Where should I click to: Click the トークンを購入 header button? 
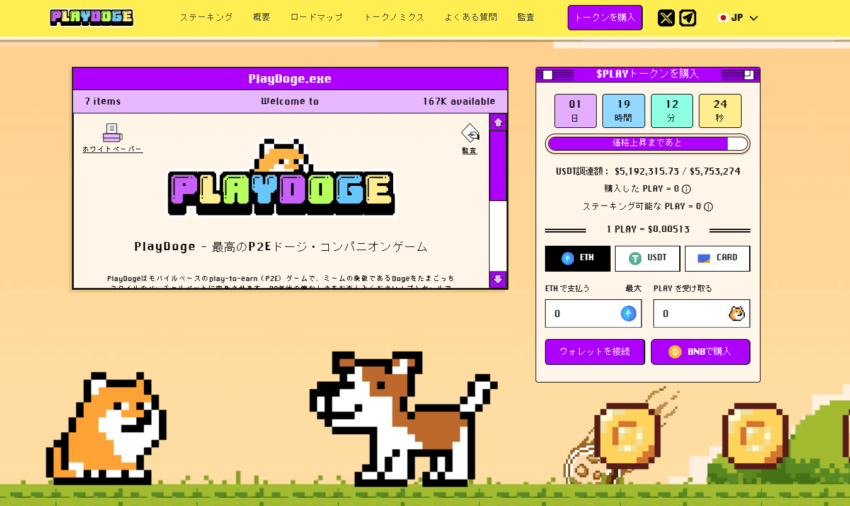605,18
